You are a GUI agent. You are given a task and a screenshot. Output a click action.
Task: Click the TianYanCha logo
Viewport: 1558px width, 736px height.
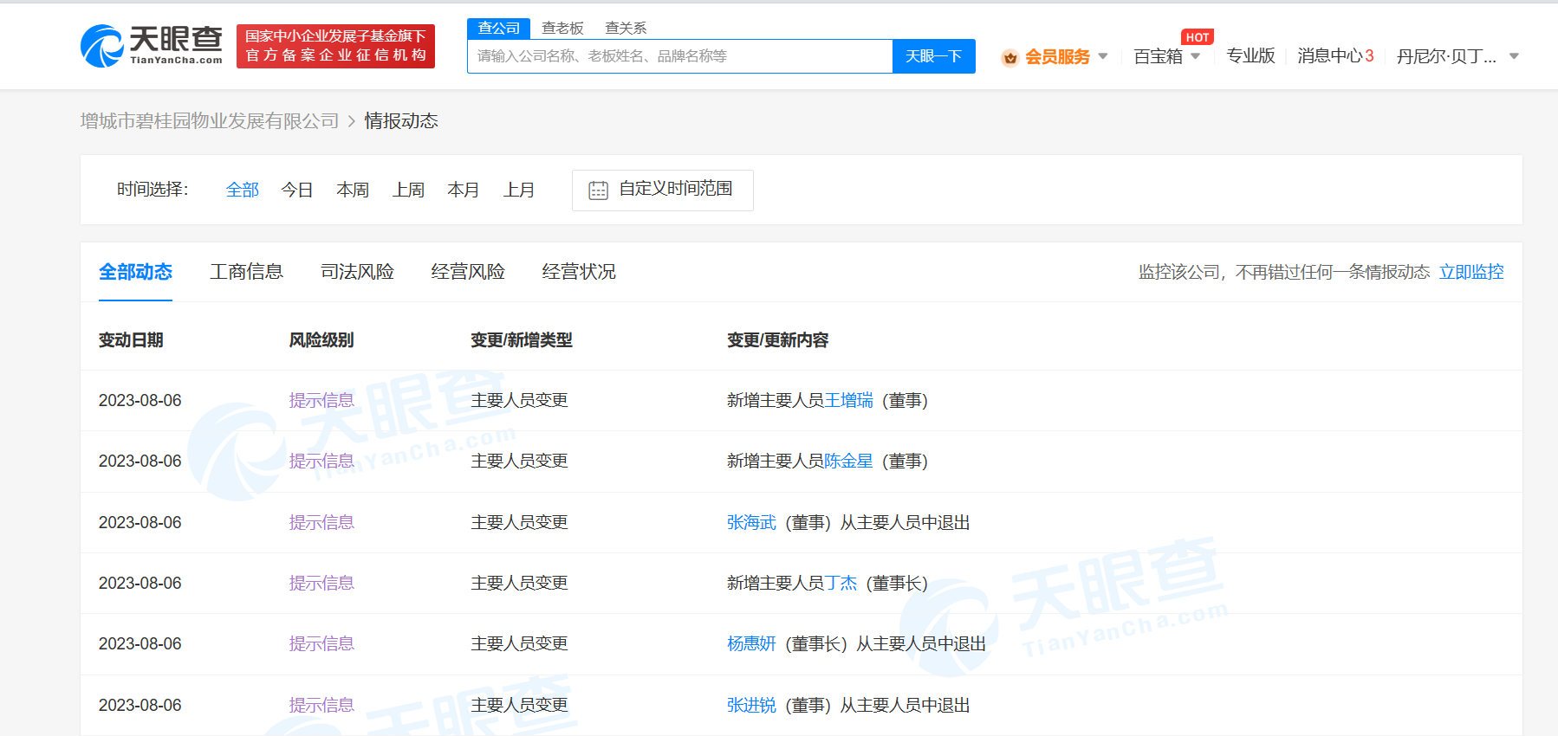pos(152,46)
